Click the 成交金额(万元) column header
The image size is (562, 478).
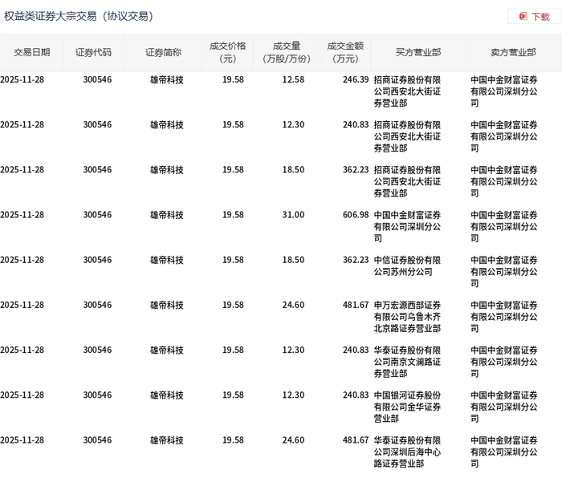tap(345, 53)
